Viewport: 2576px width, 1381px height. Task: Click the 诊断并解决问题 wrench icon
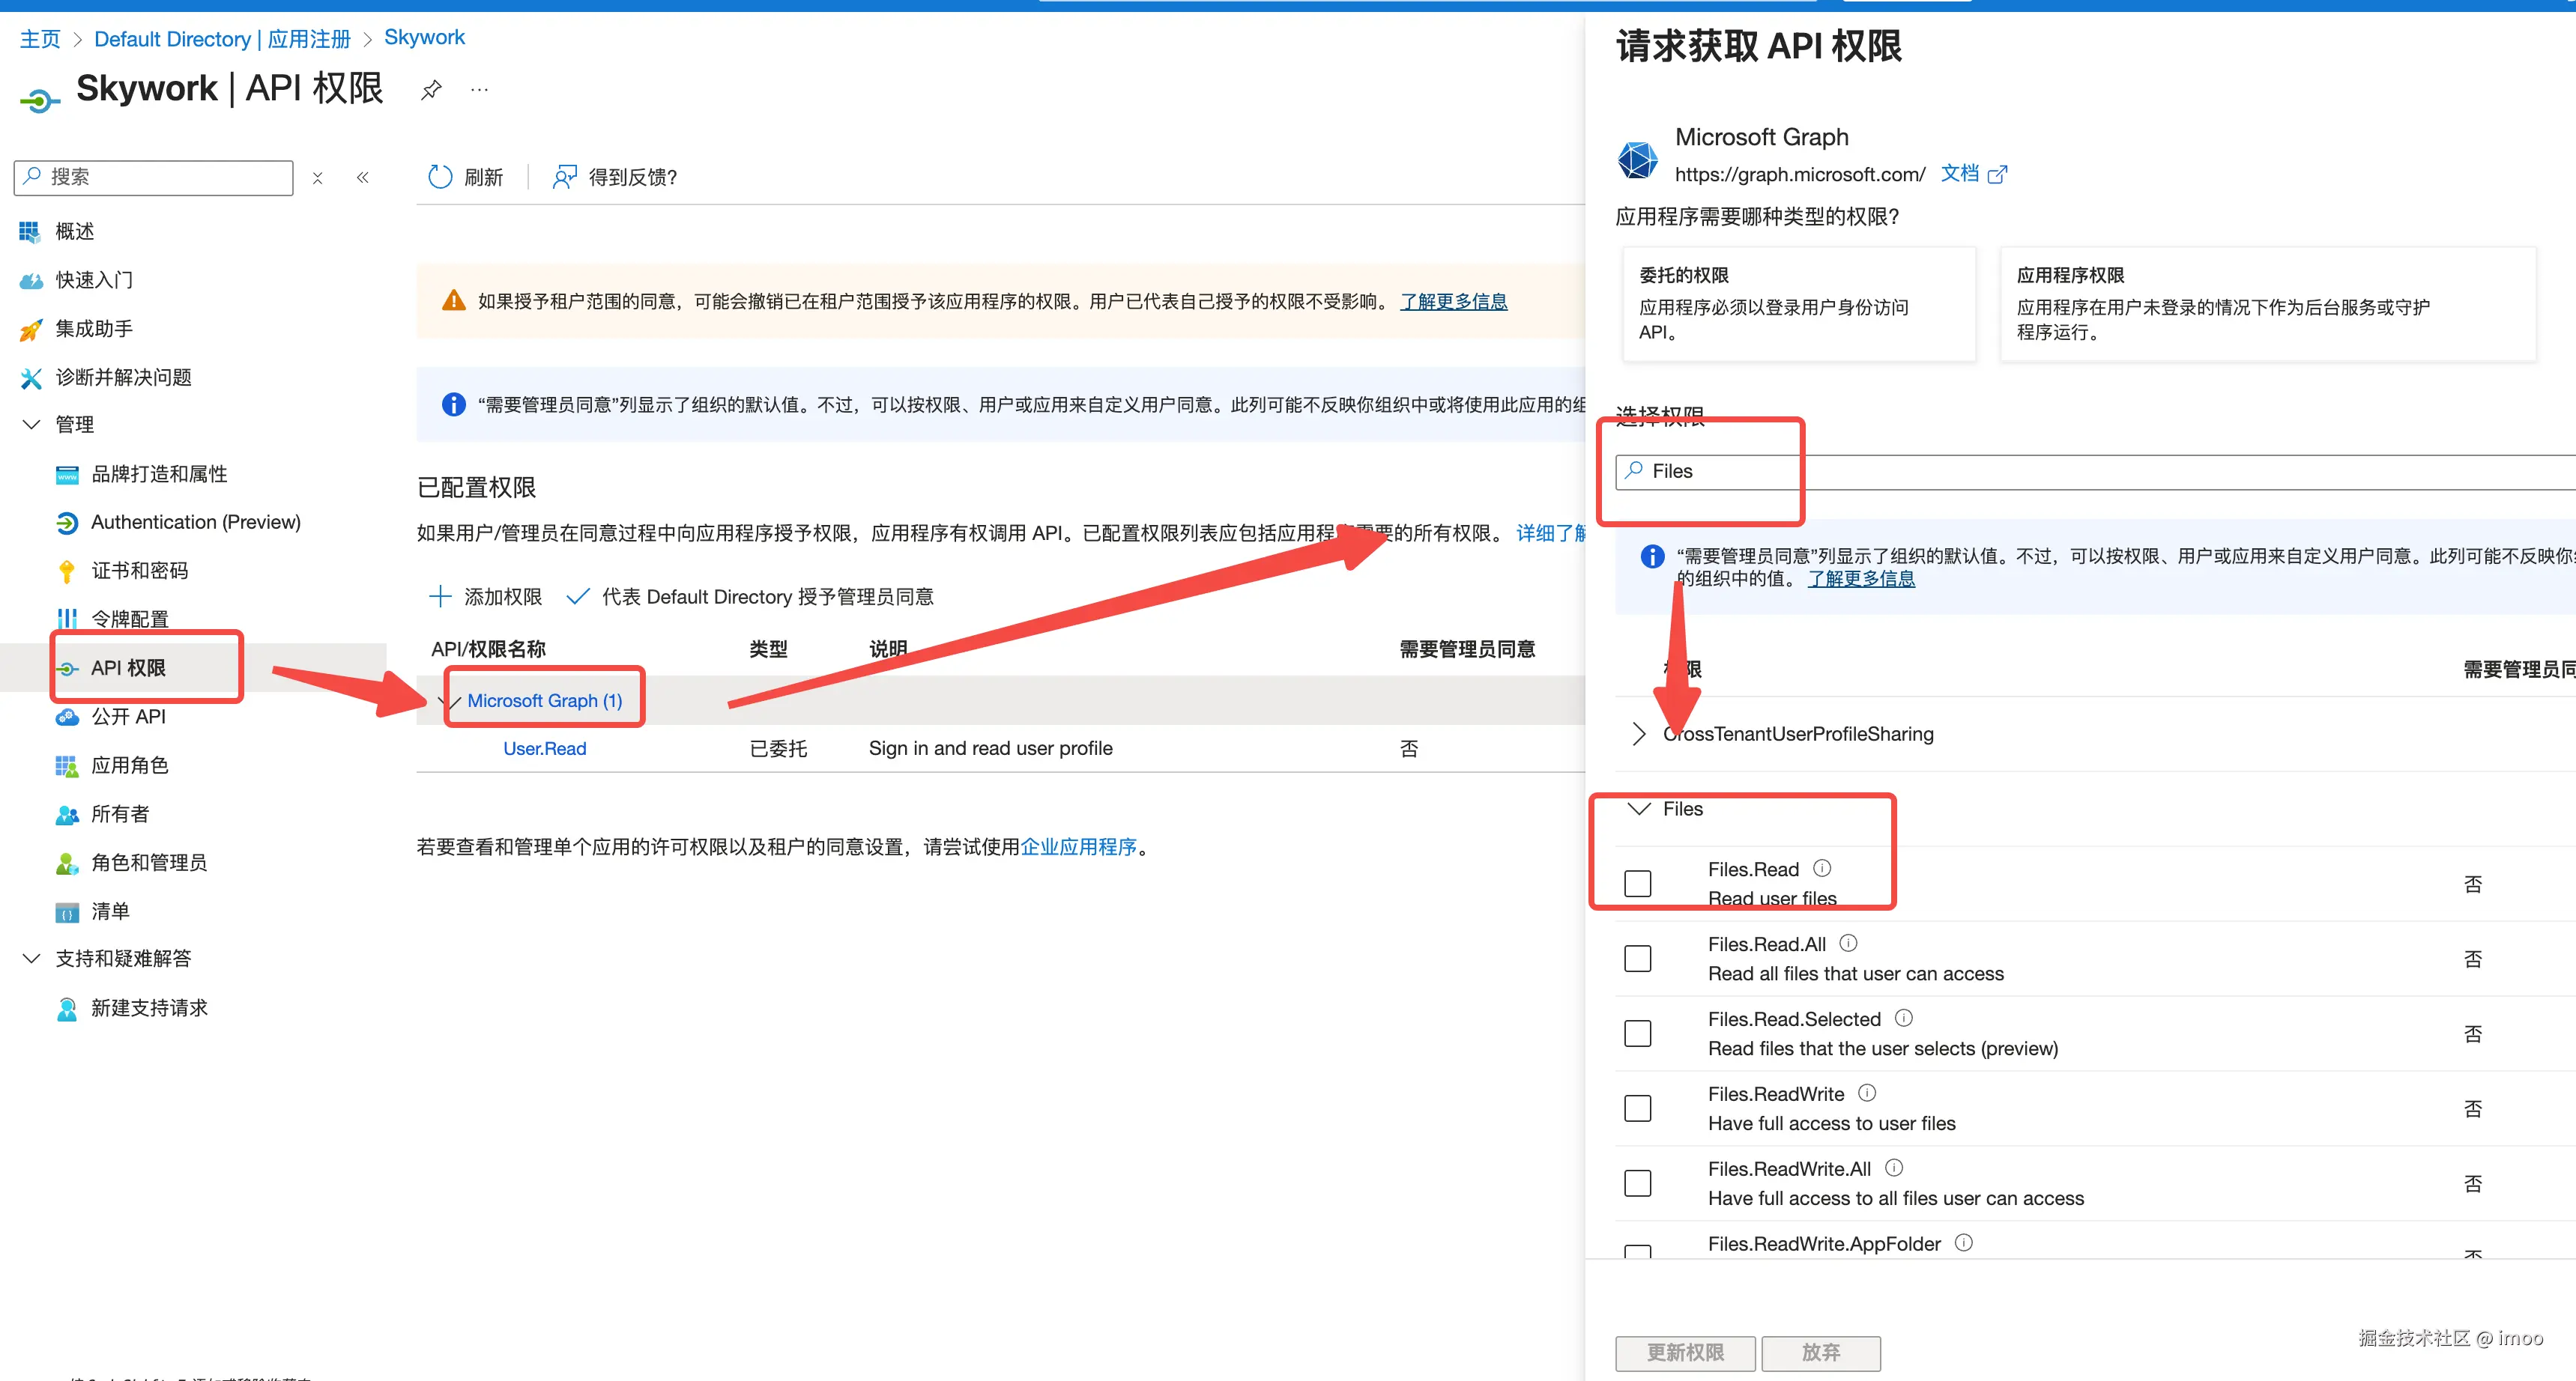(x=30, y=377)
